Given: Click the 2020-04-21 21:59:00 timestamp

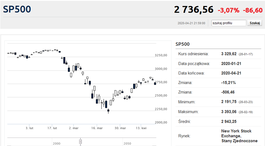Looking at the screenshot, I should [191, 23].
